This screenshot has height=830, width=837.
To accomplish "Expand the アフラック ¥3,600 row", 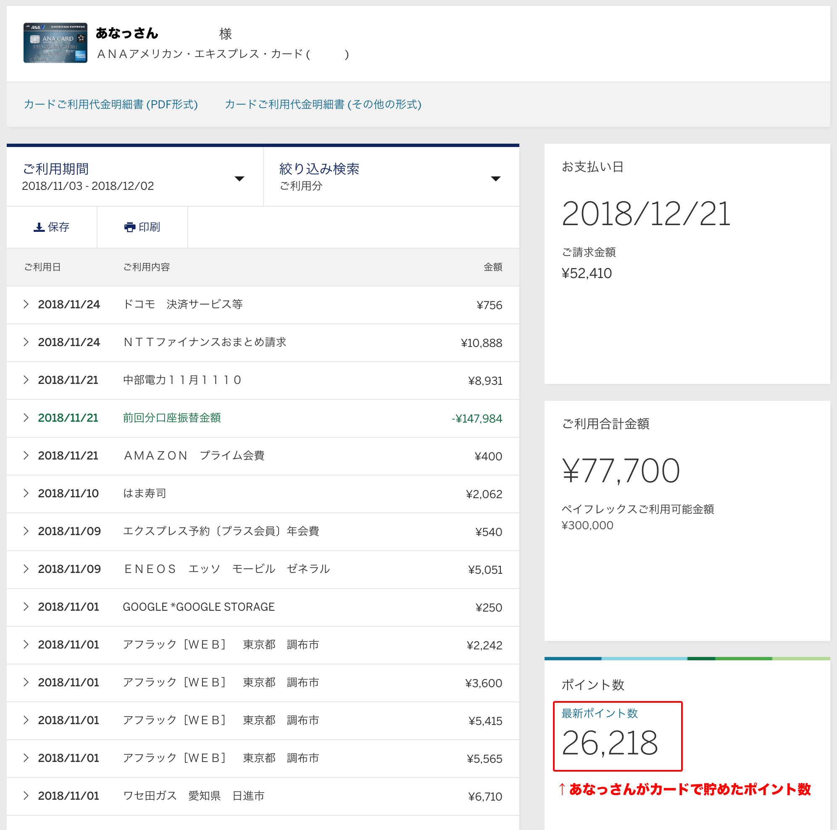I will point(263,682).
